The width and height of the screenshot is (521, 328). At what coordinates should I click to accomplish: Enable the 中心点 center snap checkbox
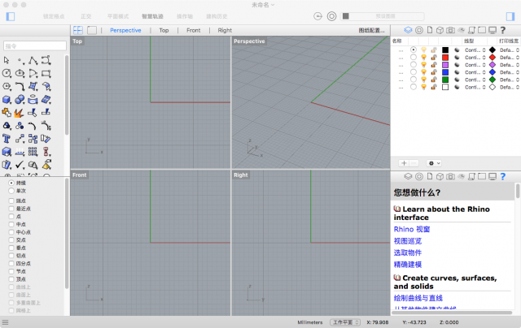11,232
